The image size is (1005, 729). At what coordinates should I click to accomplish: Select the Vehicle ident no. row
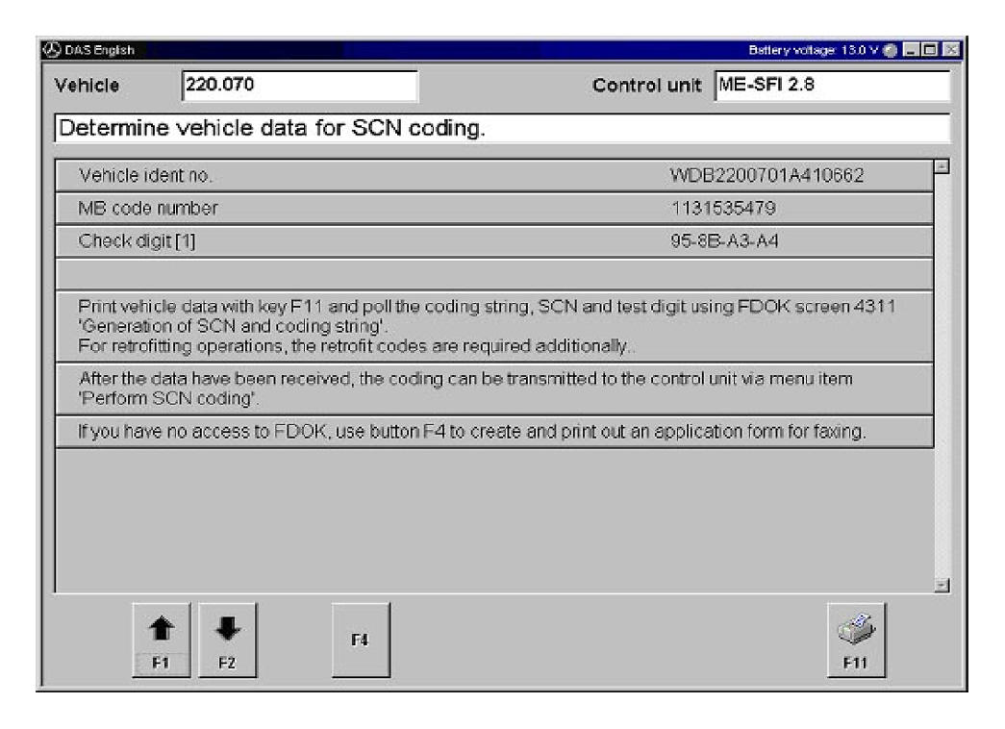(x=493, y=176)
